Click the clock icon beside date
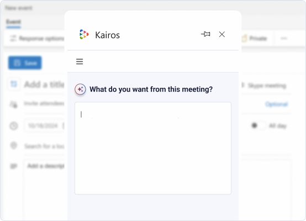This screenshot has width=306, height=221. (x=14, y=126)
